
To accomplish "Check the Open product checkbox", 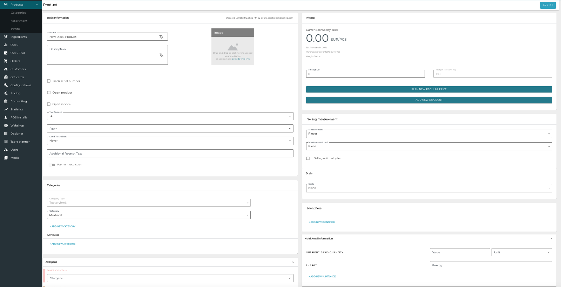I will click(x=49, y=93).
